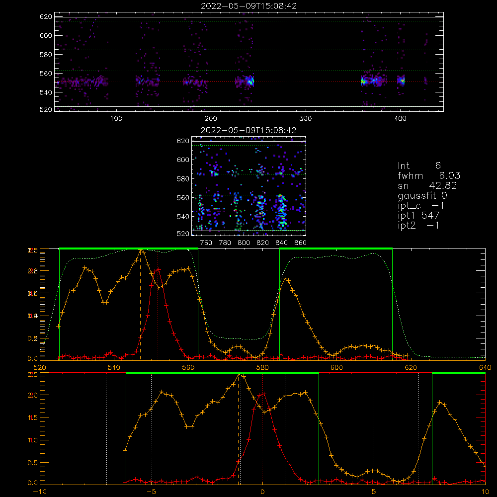Click the 'ipt2 -1' readout

418,225
